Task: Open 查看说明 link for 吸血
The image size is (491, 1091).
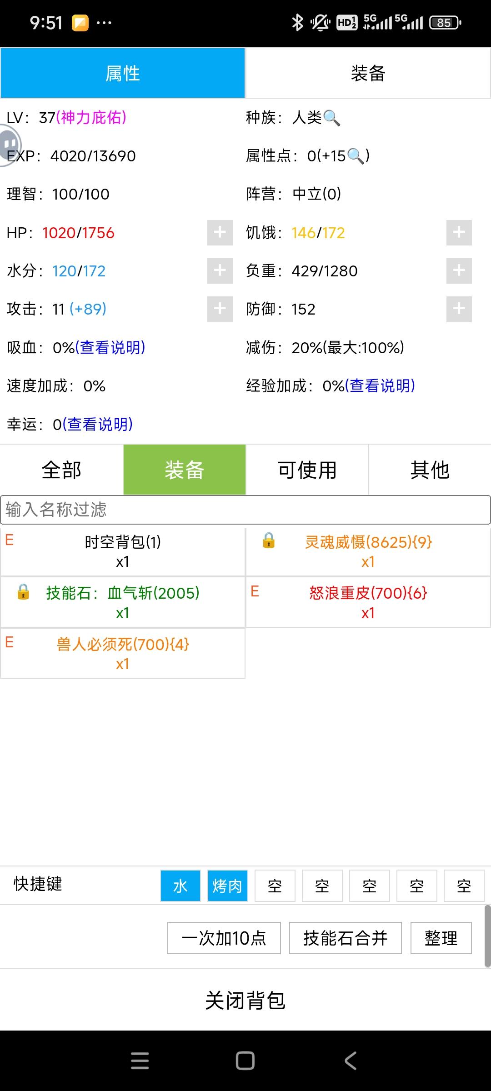Action: (x=110, y=348)
